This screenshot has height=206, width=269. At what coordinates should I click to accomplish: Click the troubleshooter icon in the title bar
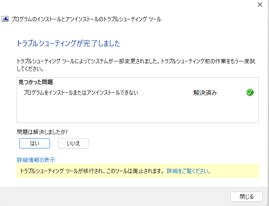[x=6, y=19]
